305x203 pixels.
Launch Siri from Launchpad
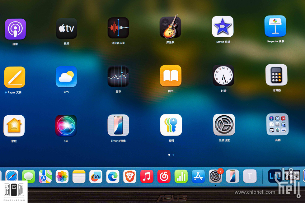[66, 126]
